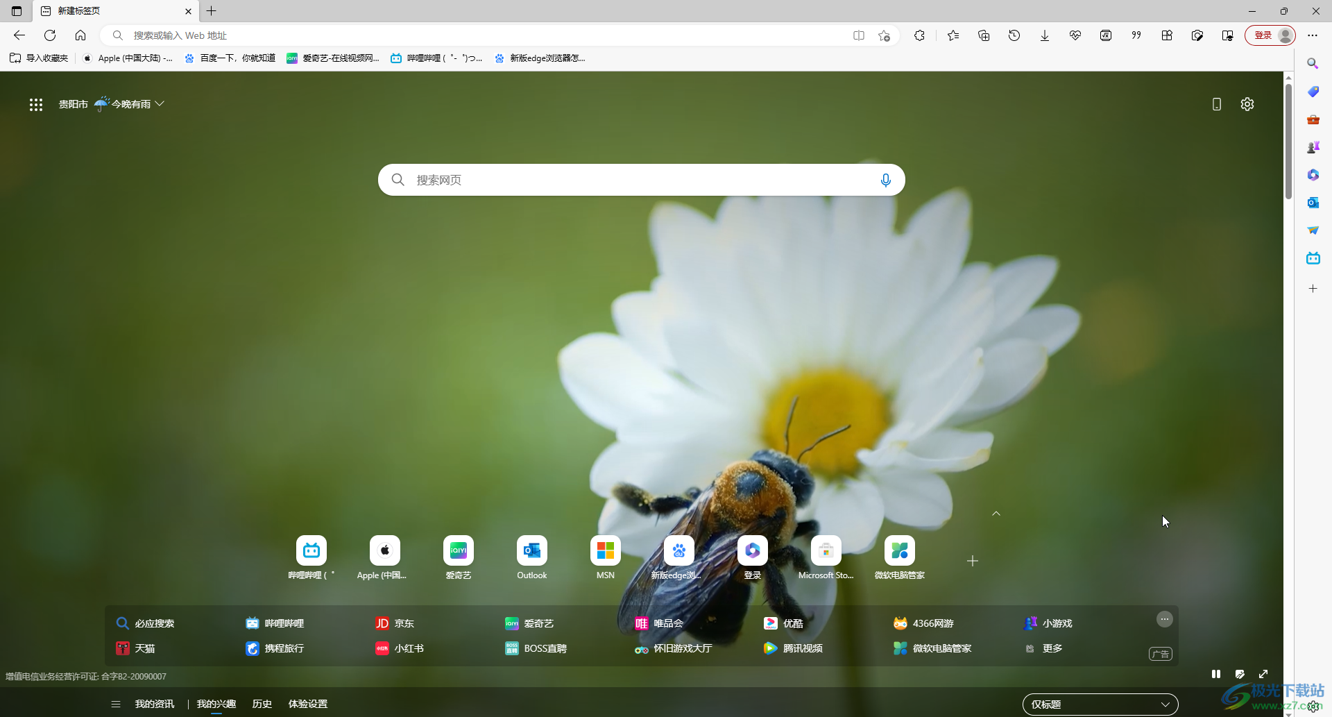Viewport: 1332px width, 717px height.
Task: Open page settings gear icon
Action: pos(1247,104)
